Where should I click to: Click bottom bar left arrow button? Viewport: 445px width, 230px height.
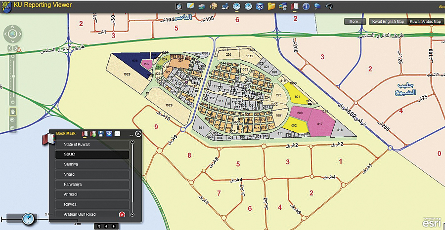[x=106, y=227]
